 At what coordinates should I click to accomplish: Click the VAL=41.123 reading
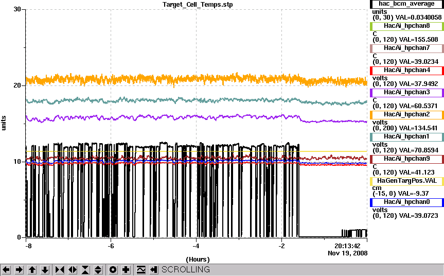[x=417, y=173]
